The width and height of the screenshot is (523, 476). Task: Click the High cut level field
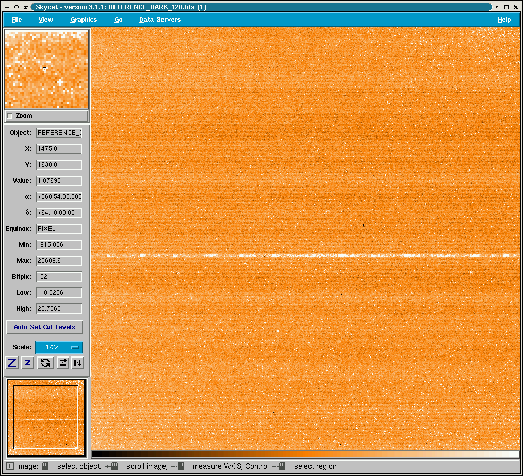tap(59, 309)
